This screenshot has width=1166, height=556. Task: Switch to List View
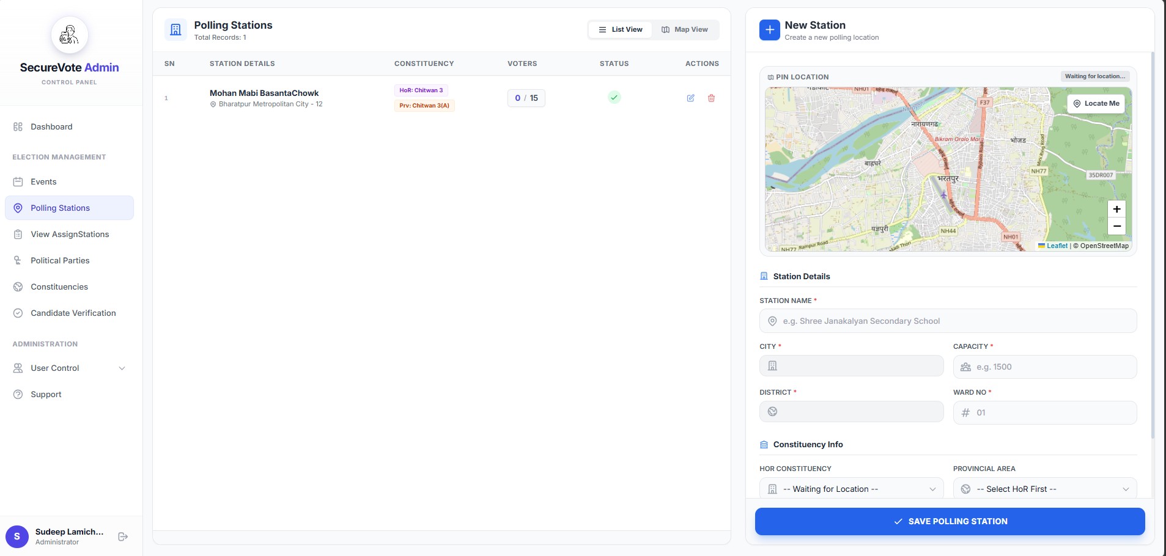click(620, 29)
